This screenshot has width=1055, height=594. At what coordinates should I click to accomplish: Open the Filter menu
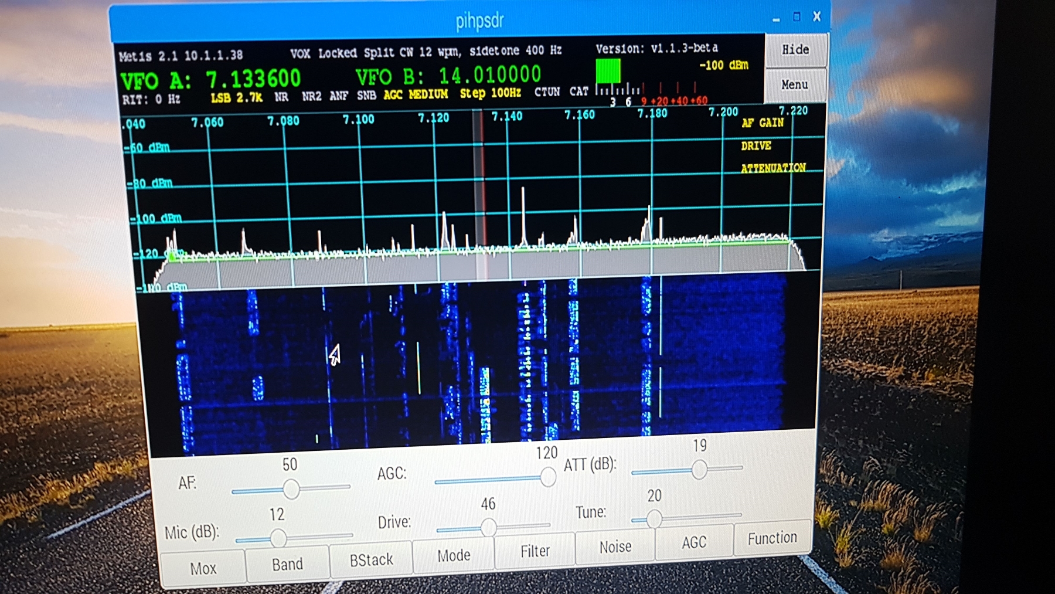(x=535, y=551)
